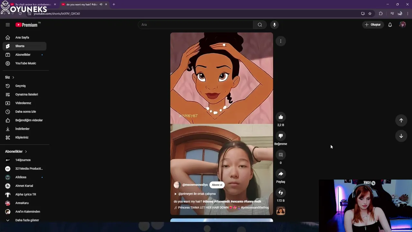This screenshot has width=412, height=232.
Task: Go to previous Short with up arrow
Action: [x=401, y=120]
